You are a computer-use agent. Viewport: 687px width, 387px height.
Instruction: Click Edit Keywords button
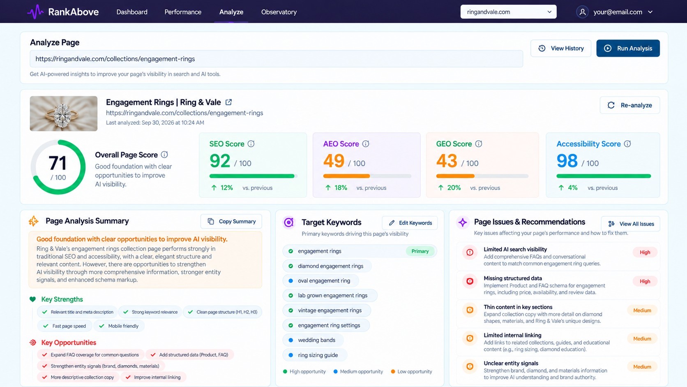[x=410, y=223]
